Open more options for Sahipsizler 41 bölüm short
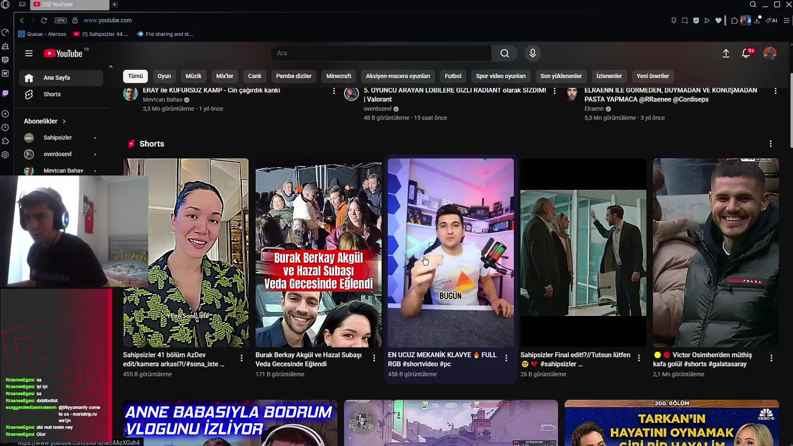 (x=242, y=358)
